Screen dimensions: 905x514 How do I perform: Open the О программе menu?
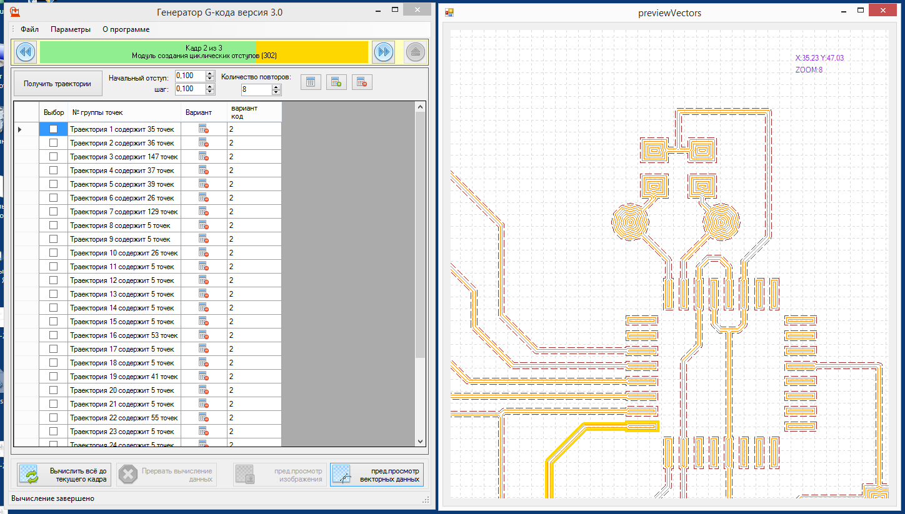tap(126, 29)
